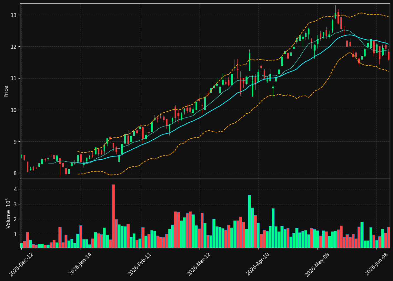Click the 2026-Mar-12 date label

point(199,264)
